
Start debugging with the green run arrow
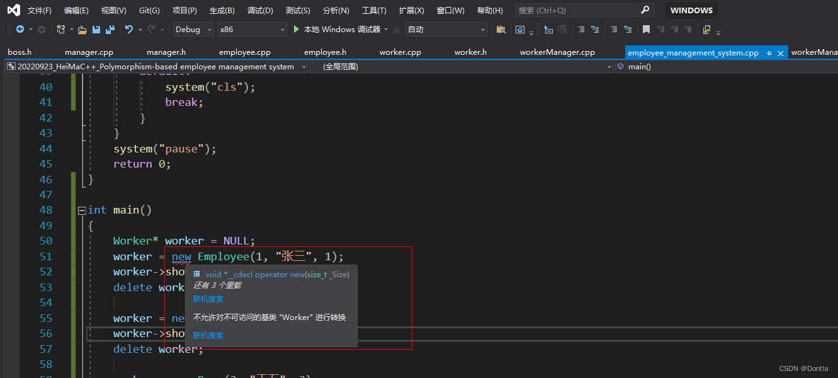[296, 29]
